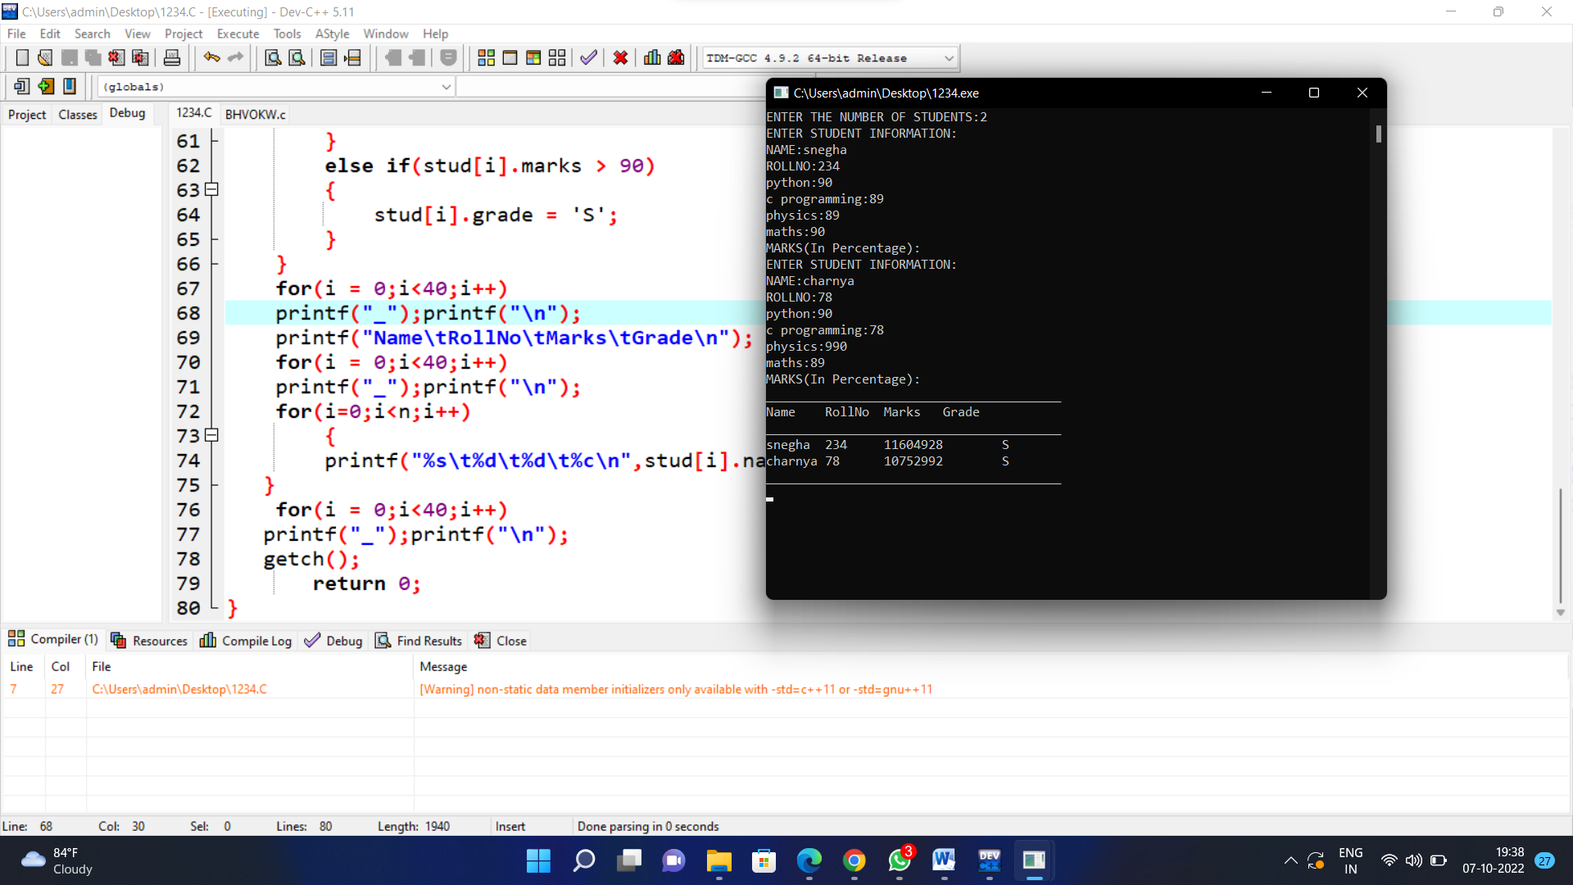Launch Google Chrome from the taskbar

[854, 861]
